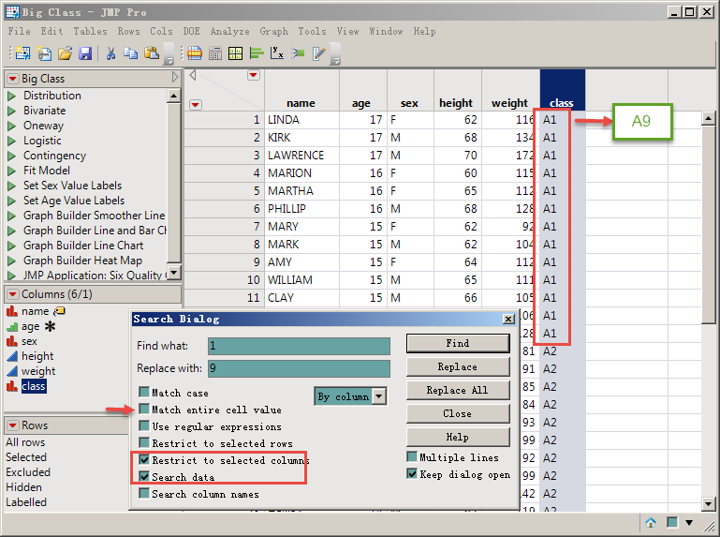
Task: Open the Graph menu
Action: (x=273, y=31)
